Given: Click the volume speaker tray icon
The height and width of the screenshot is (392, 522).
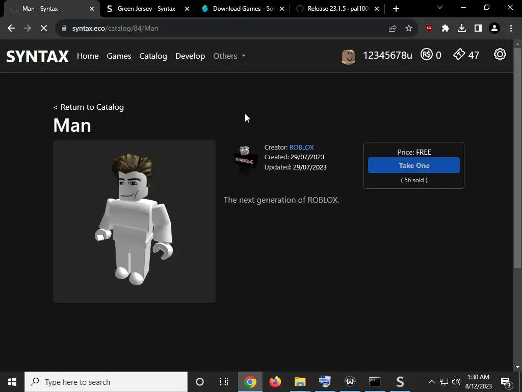Looking at the screenshot, I should 456,382.
